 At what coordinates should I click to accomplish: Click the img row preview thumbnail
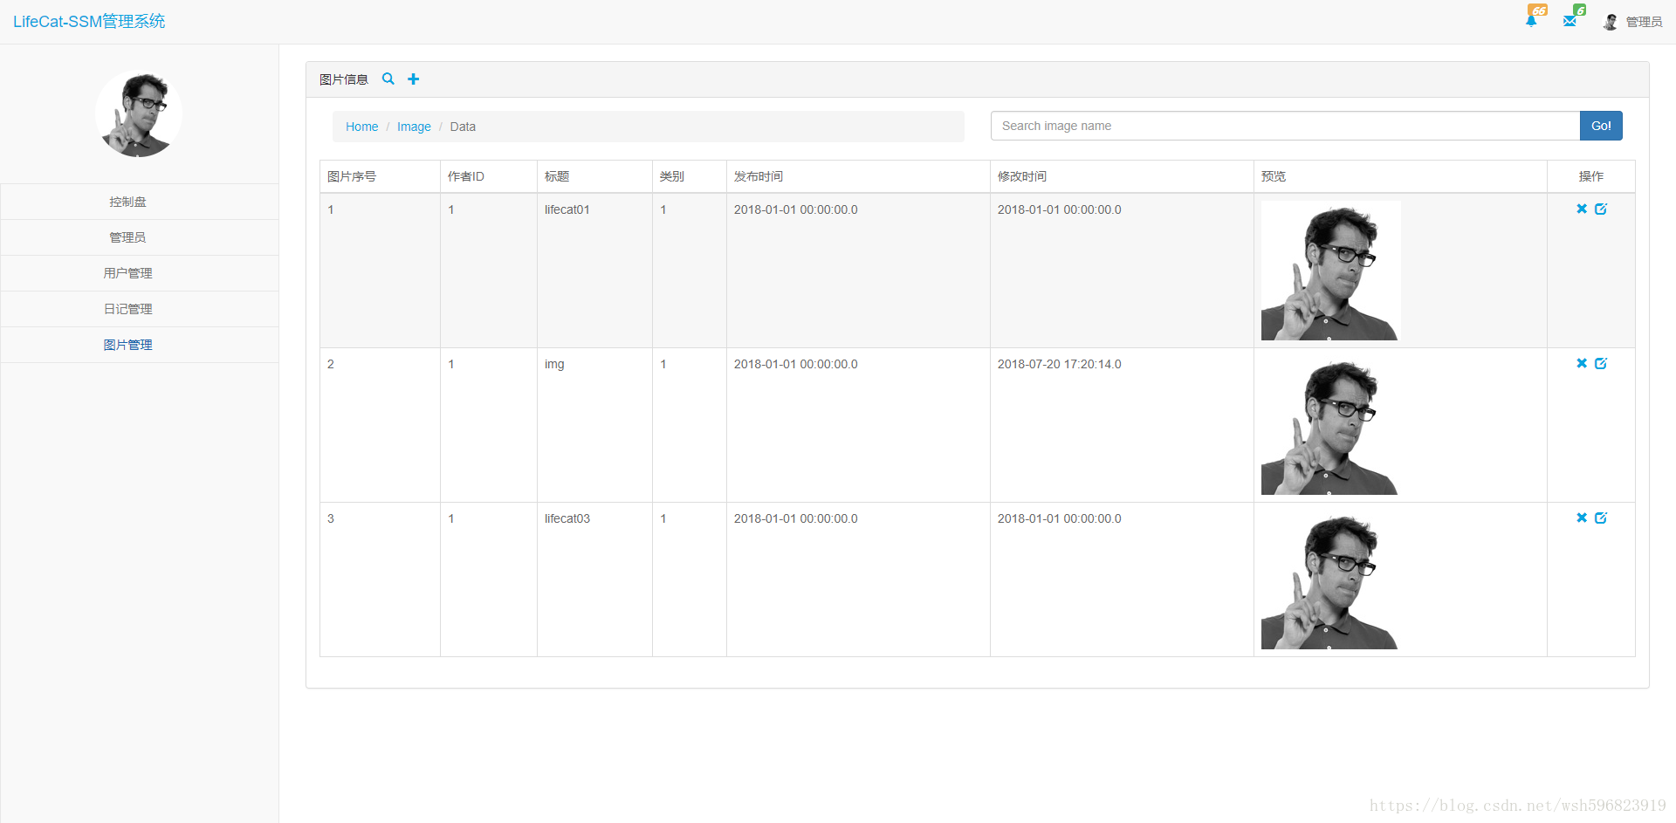pyautogui.click(x=1330, y=425)
